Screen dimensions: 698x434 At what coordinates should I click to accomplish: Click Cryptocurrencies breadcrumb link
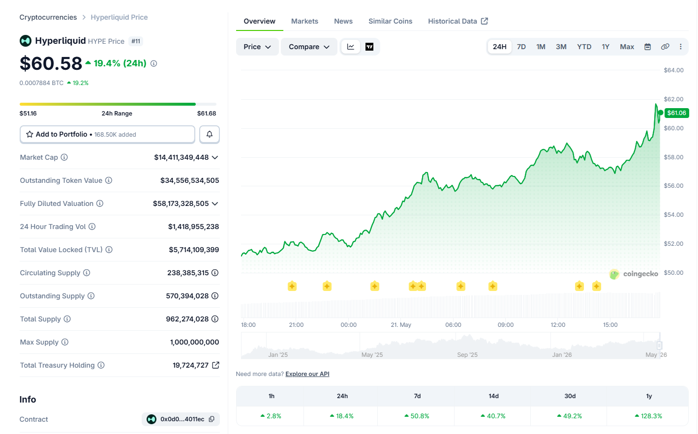pyautogui.click(x=48, y=17)
